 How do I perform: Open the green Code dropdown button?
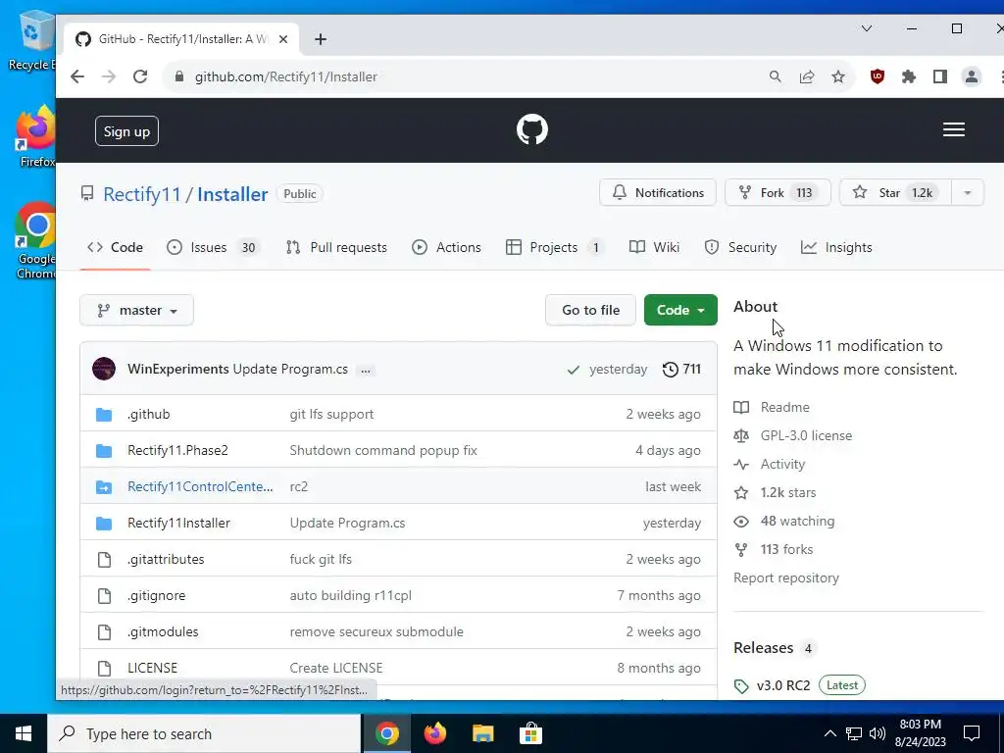680,310
